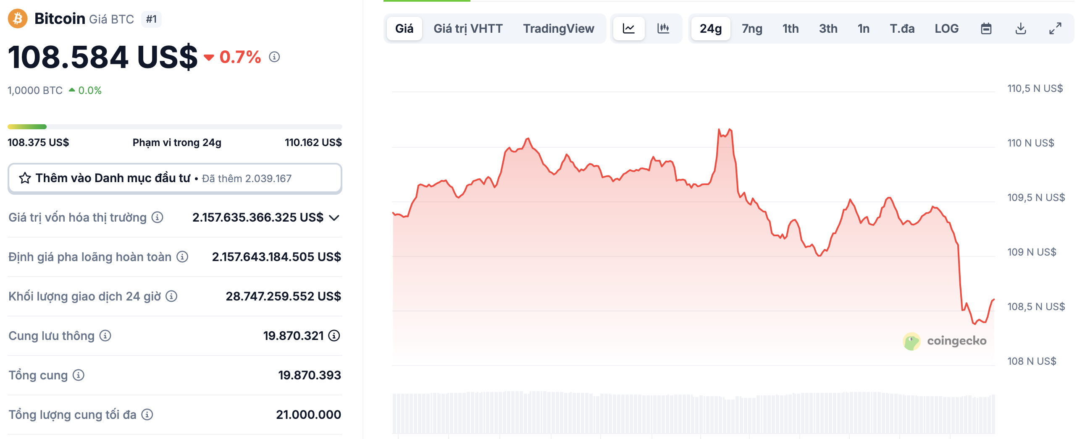Expand the chart to fullscreen
The width and height of the screenshot is (1077, 439).
1055,28
